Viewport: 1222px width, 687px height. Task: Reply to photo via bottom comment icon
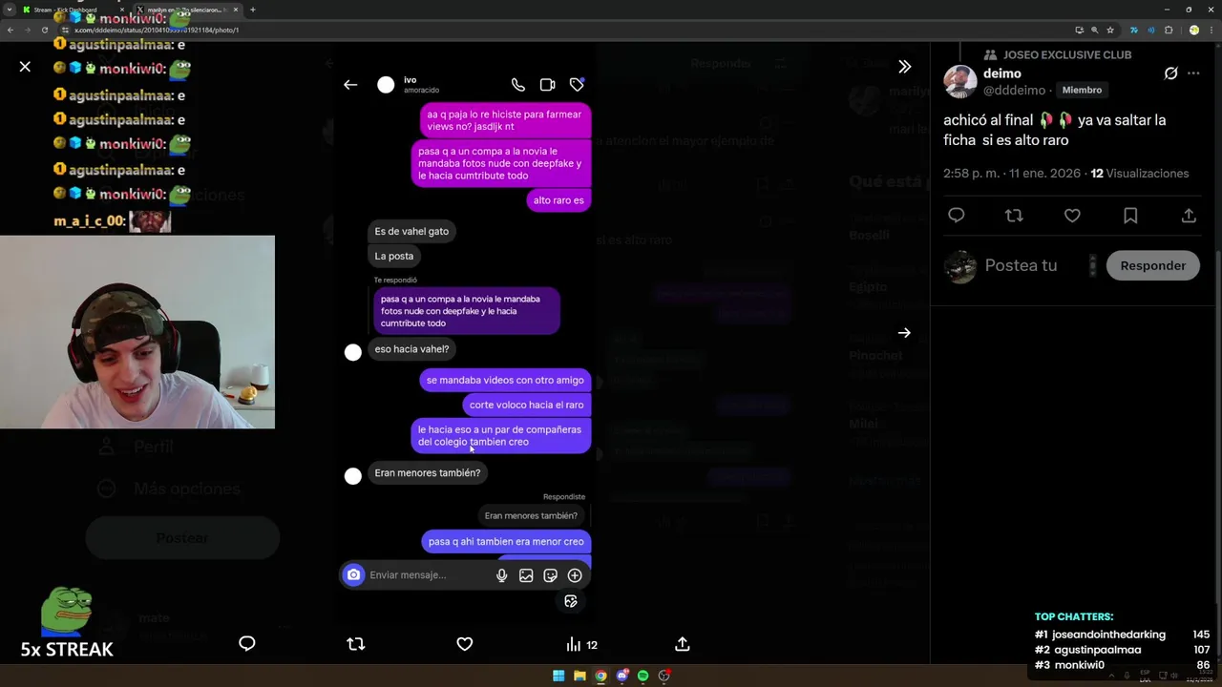(x=246, y=644)
